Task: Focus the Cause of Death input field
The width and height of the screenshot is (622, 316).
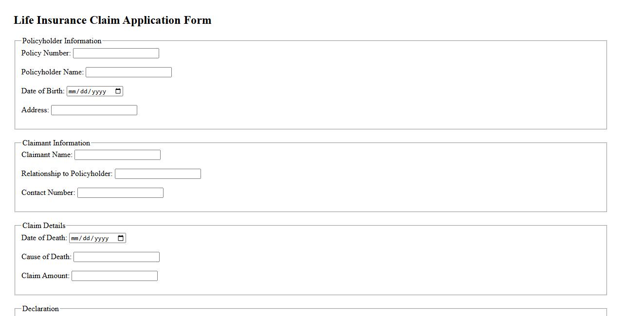Action: pyautogui.click(x=116, y=257)
